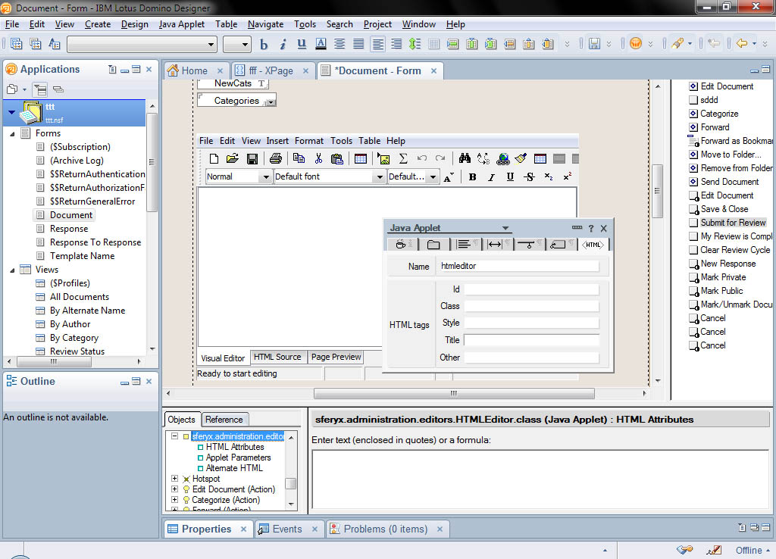The width and height of the screenshot is (776, 559).
Task: Toggle underline in the main Designer toolbar
Action: coord(302,45)
